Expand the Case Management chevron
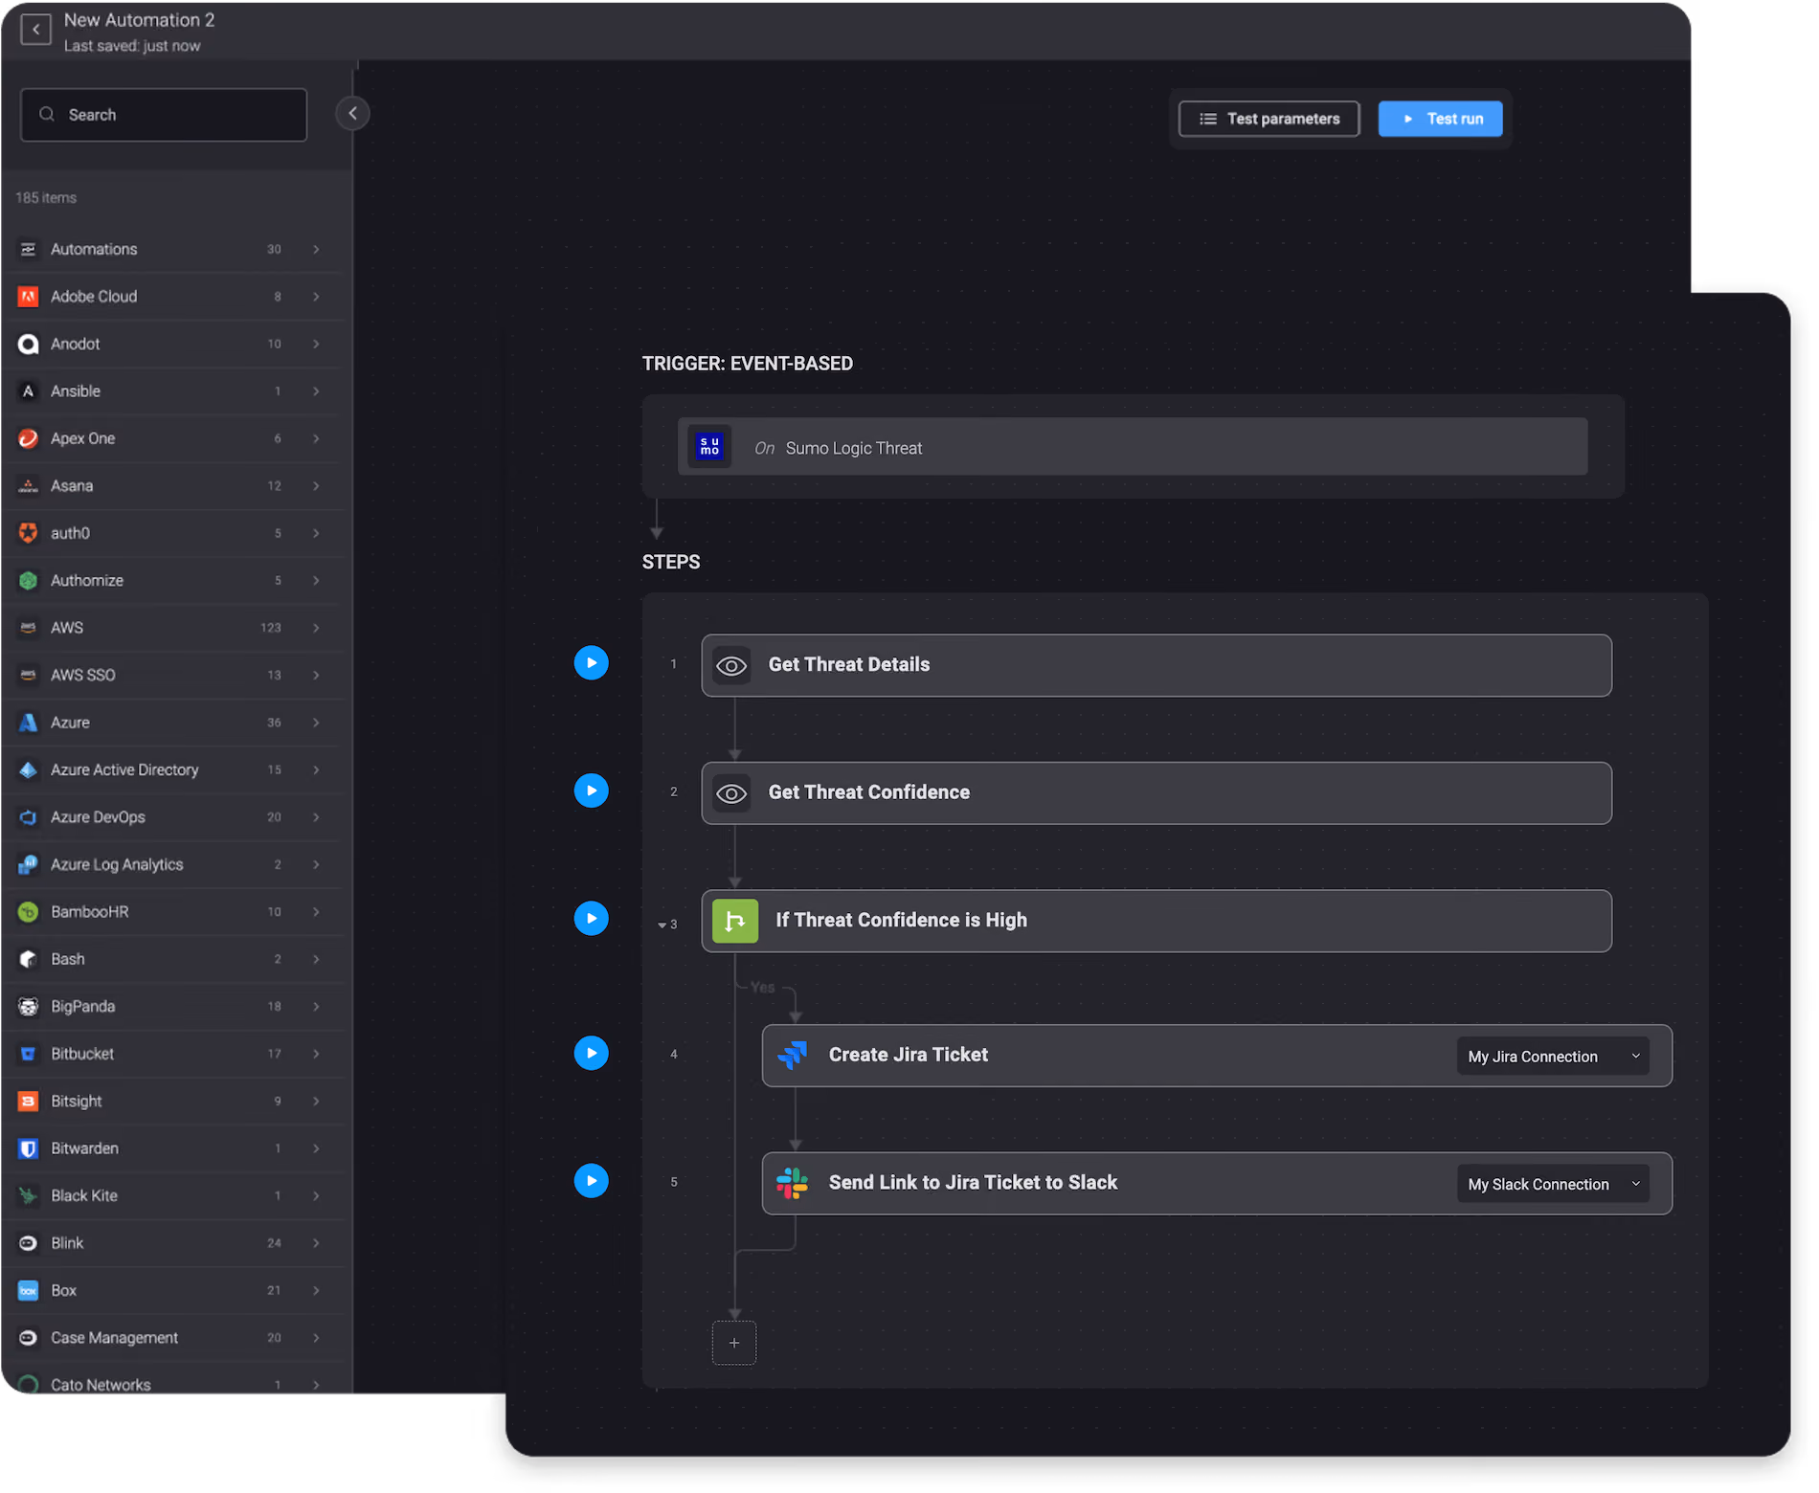Image resolution: width=1819 pixels, height=1493 pixels. pos(316,1338)
